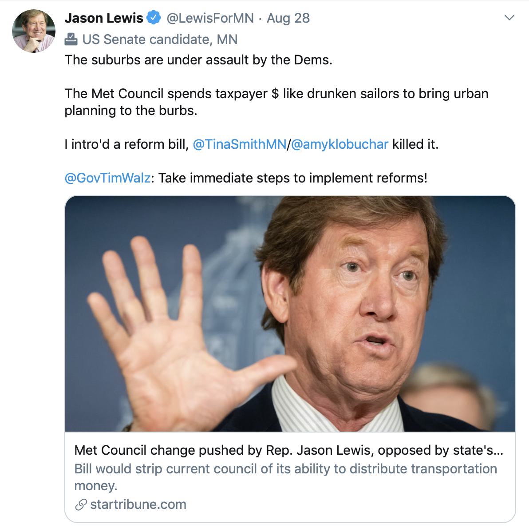Click the blue verified badge

tap(154, 18)
